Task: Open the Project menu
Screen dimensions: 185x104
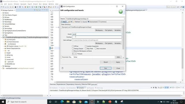Action: coord(35,4)
